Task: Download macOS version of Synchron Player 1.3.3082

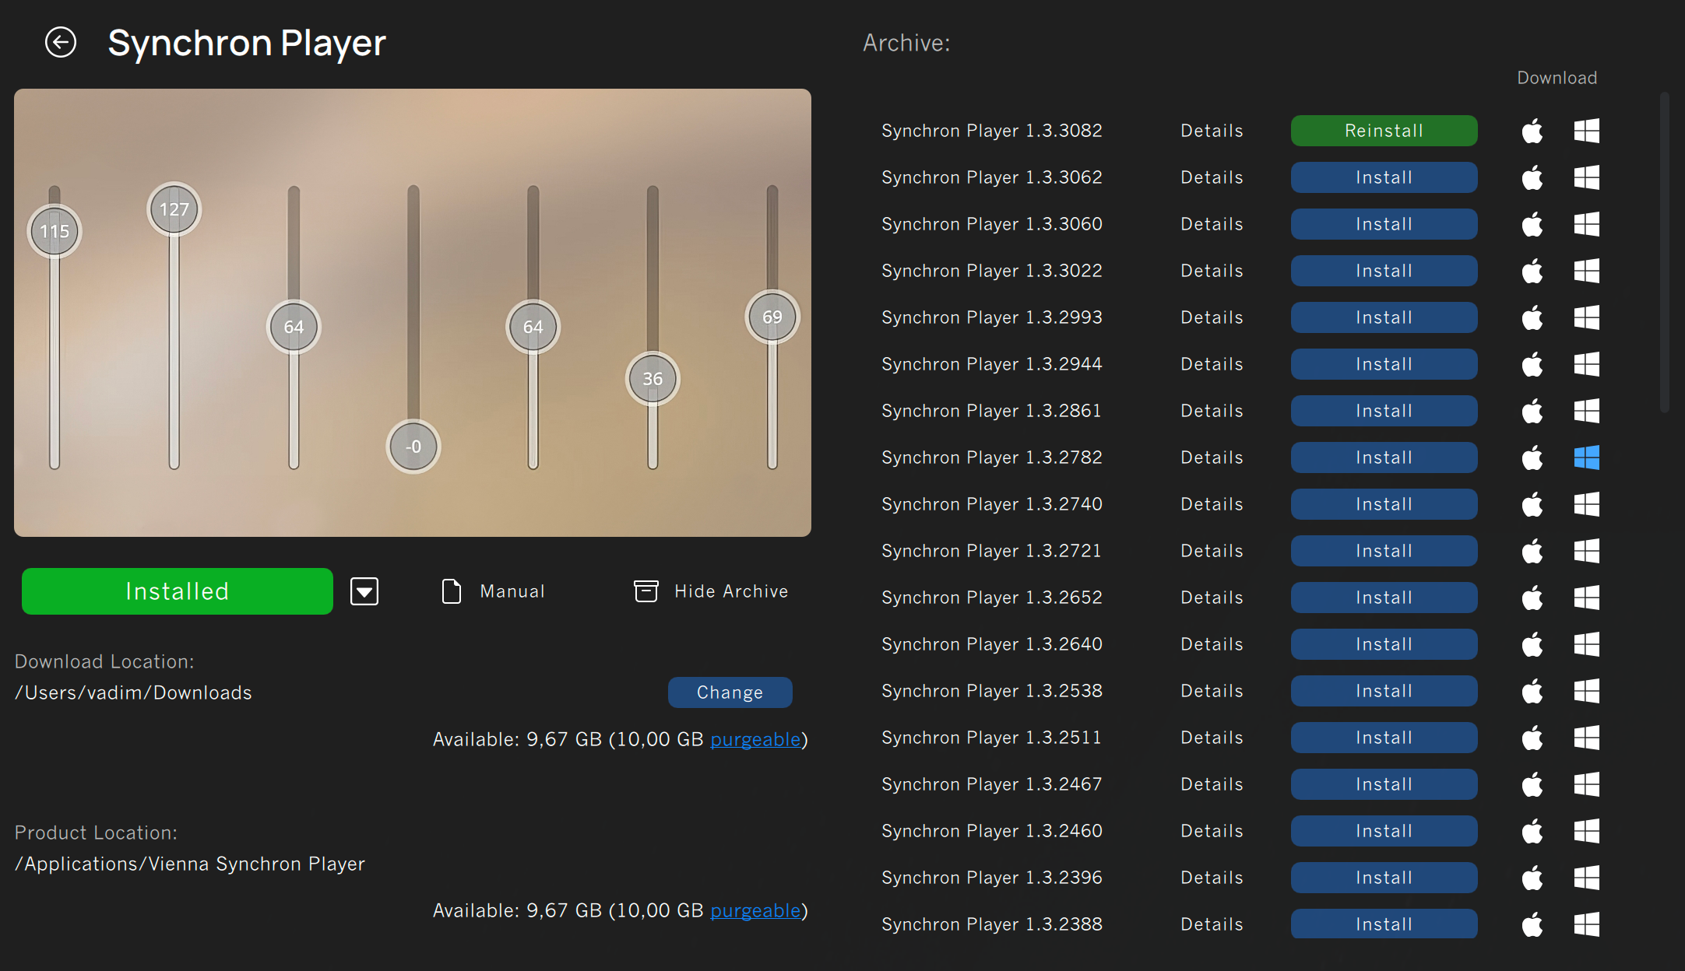Action: 1532,131
